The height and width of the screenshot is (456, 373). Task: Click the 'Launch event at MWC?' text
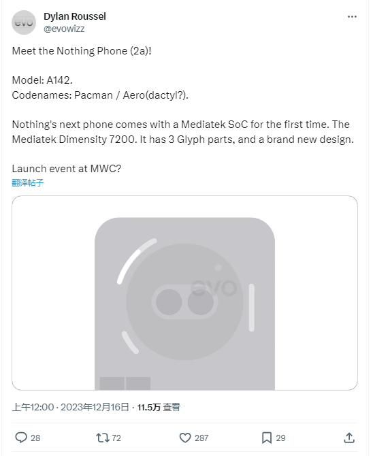coord(66,169)
